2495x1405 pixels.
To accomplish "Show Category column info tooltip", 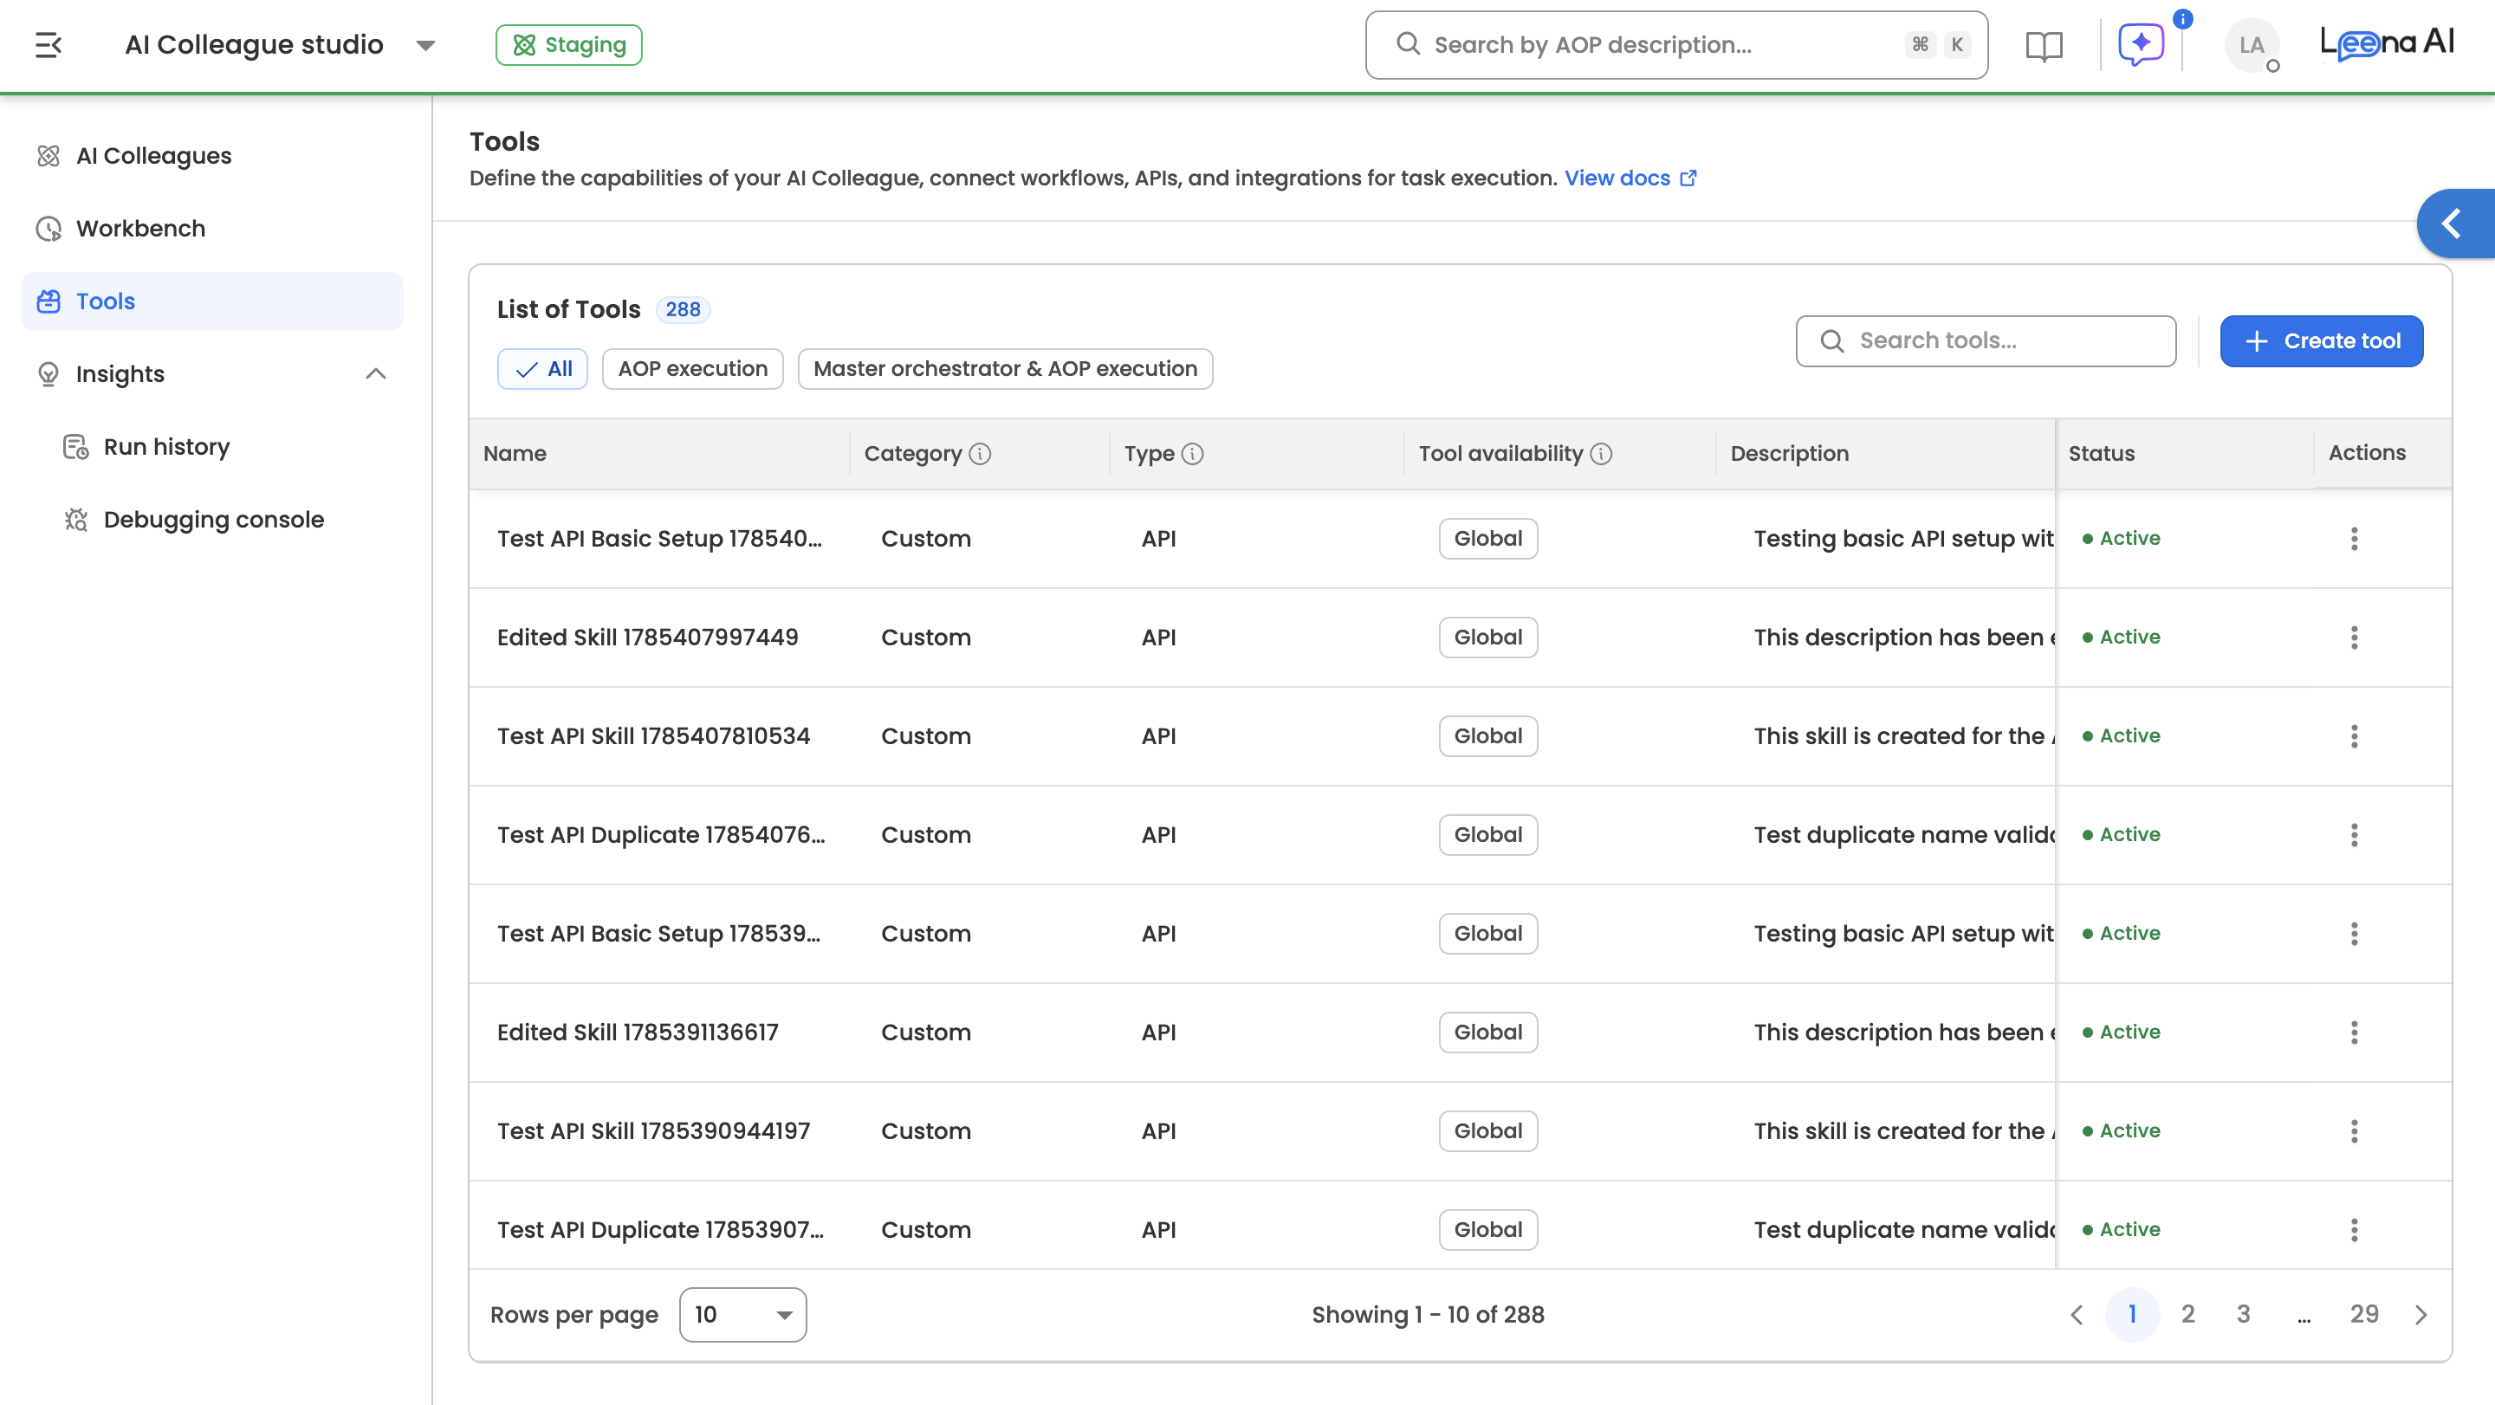I will coord(980,453).
